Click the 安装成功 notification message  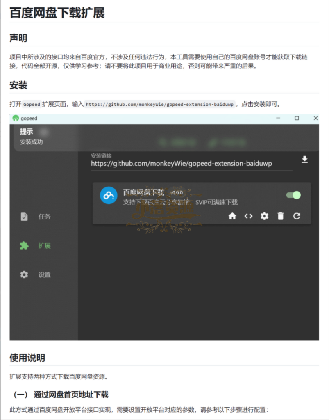(x=31, y=142)
